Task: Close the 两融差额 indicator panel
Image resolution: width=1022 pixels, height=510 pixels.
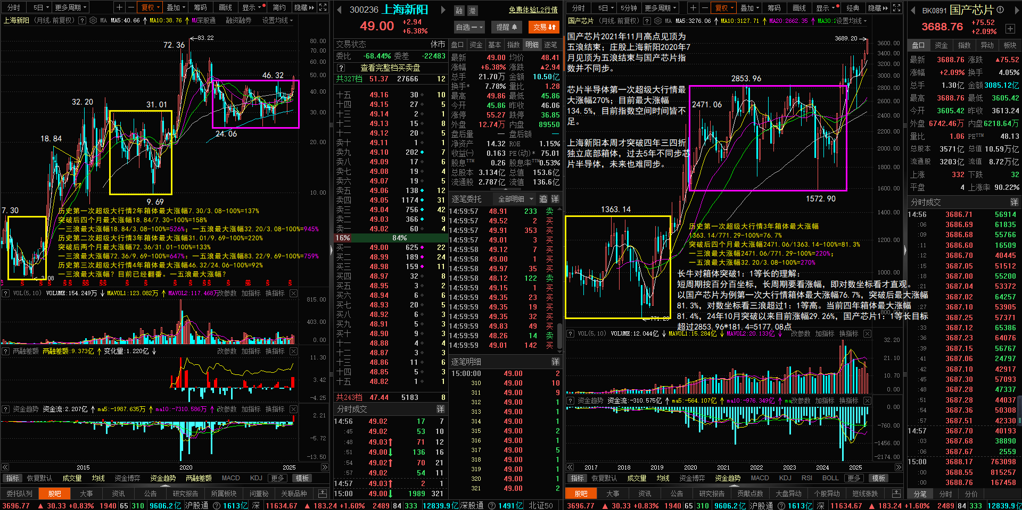Action: coord(293,351)
